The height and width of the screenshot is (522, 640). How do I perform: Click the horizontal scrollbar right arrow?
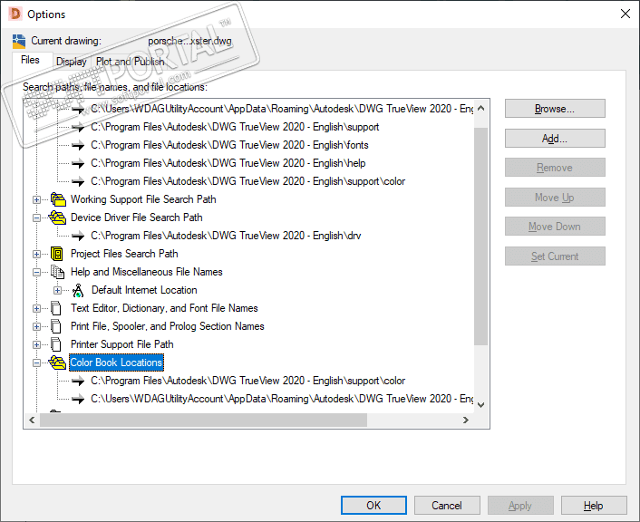(x=465, y=420)
